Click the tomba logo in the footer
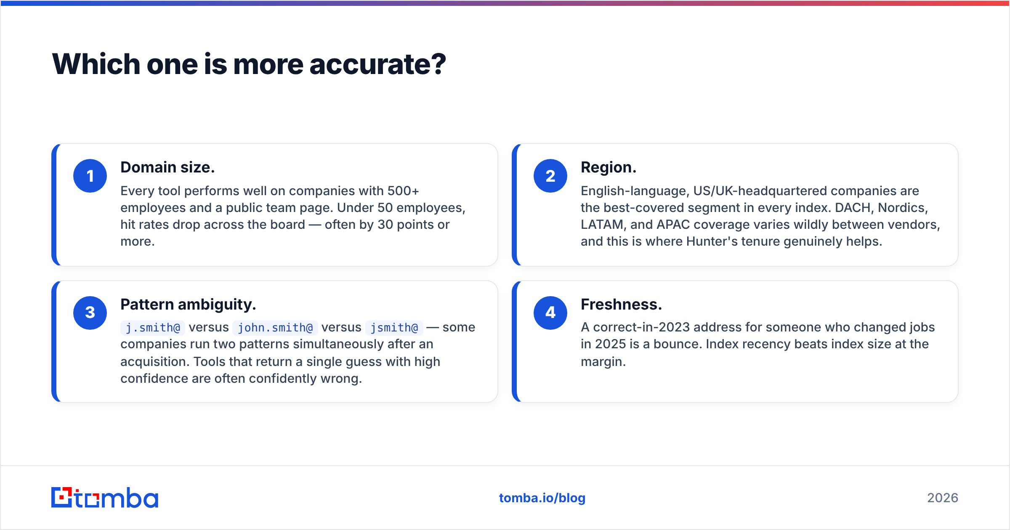 105,498
